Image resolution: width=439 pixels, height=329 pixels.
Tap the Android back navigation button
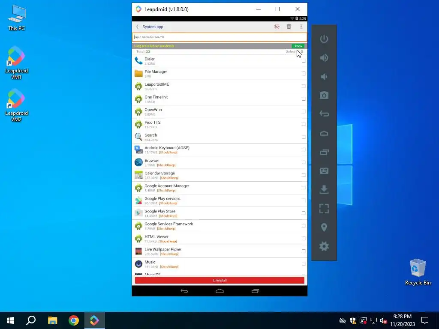(184, 291)
